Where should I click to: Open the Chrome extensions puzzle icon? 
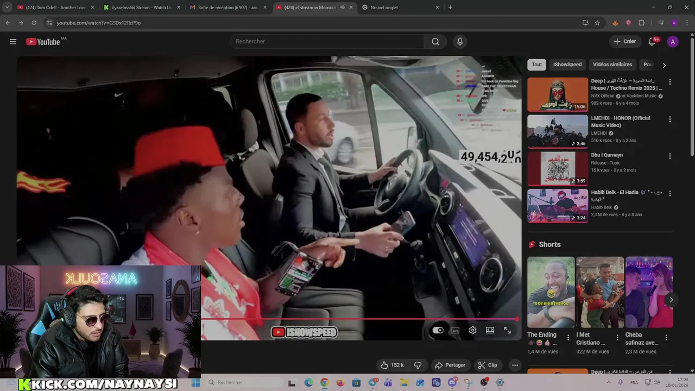point(641,23)
